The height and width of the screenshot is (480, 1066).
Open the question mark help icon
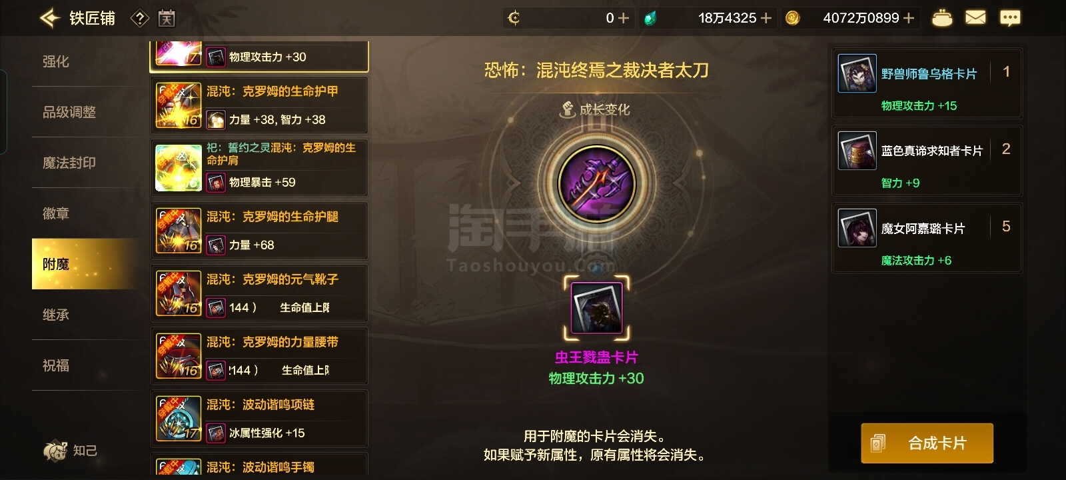(x=139, y=19)
